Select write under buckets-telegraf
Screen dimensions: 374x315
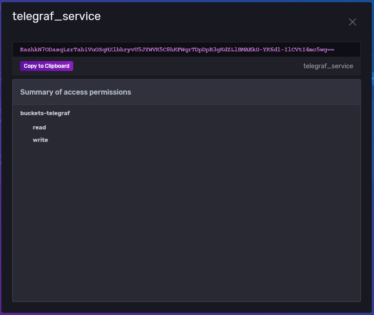pos(40,140)
